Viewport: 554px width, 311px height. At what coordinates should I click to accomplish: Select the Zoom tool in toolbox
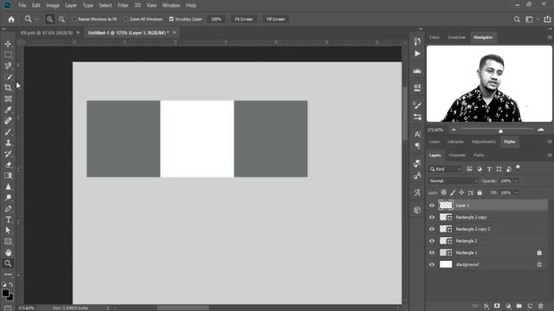pos(8,263)
